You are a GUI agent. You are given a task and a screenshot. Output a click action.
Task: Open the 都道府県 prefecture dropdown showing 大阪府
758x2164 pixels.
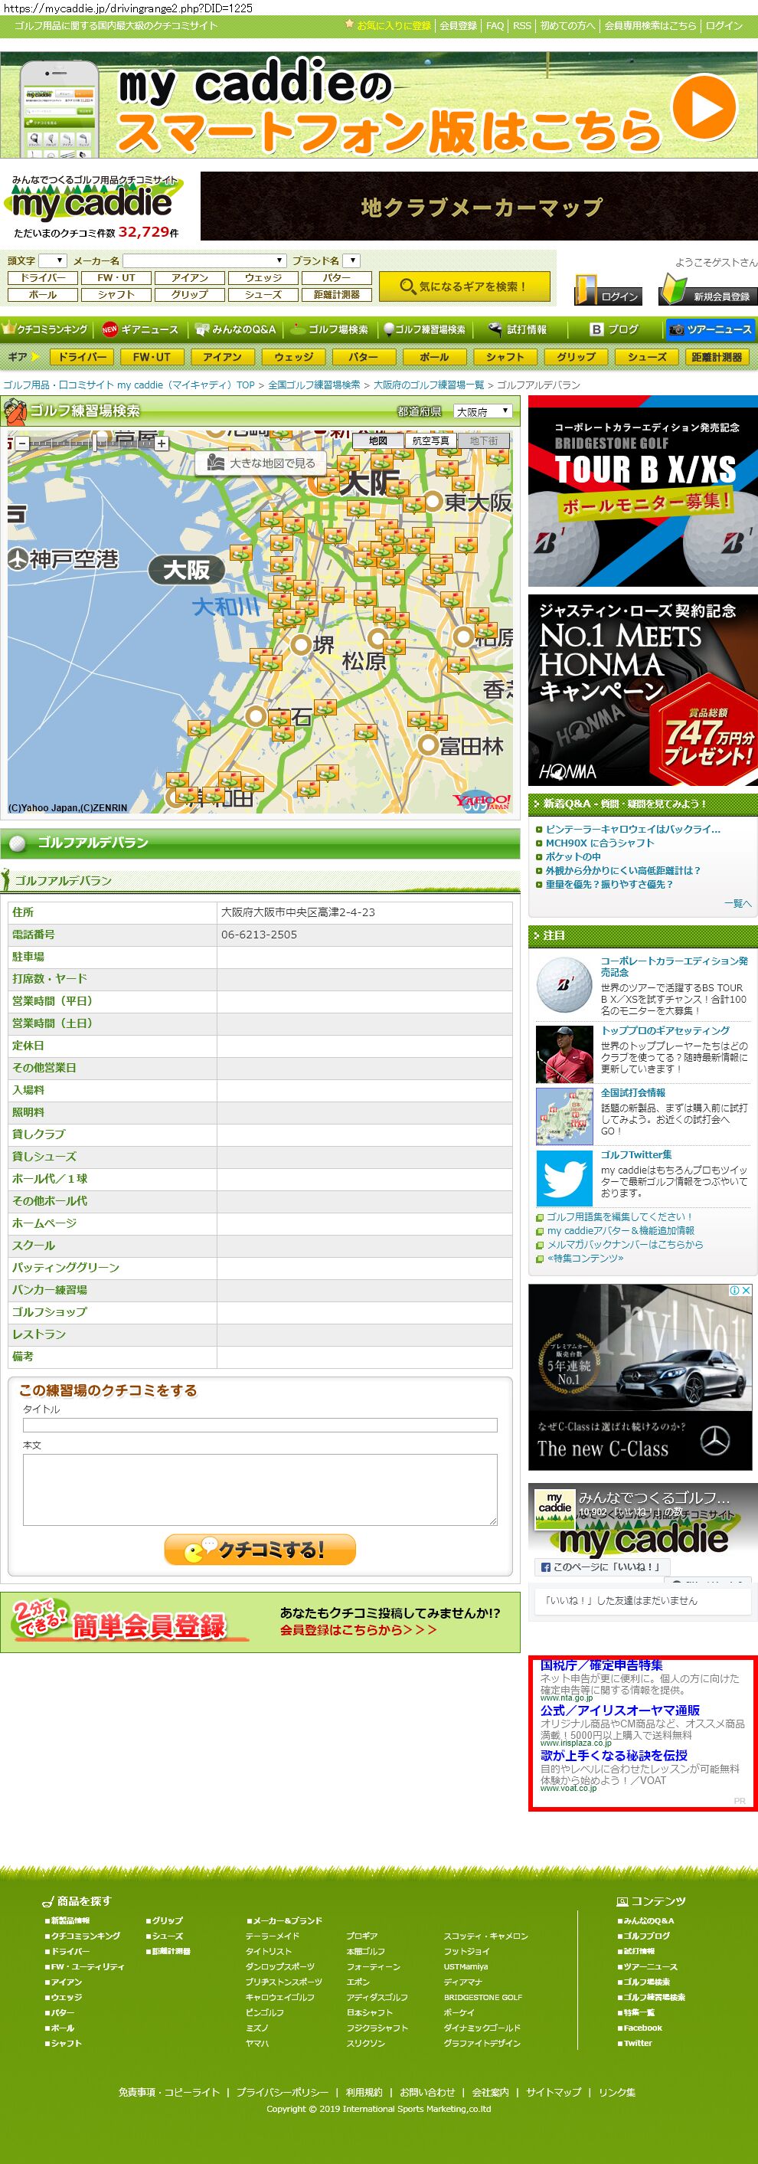(482, 411)
